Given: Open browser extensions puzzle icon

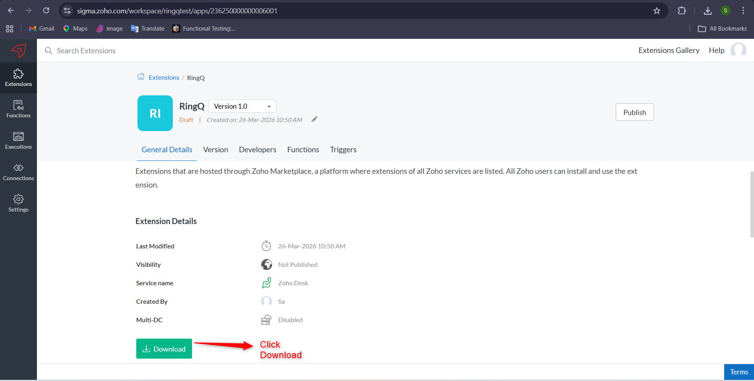Looking at the screenshot, I should [x=682, y=11].
